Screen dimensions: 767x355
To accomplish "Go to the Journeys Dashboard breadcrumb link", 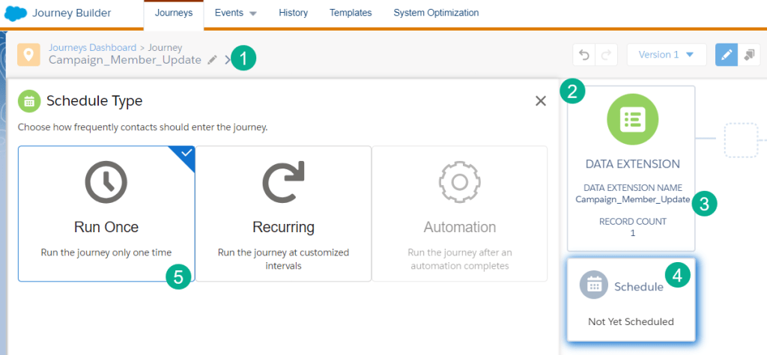I will [x=92, y=47].
